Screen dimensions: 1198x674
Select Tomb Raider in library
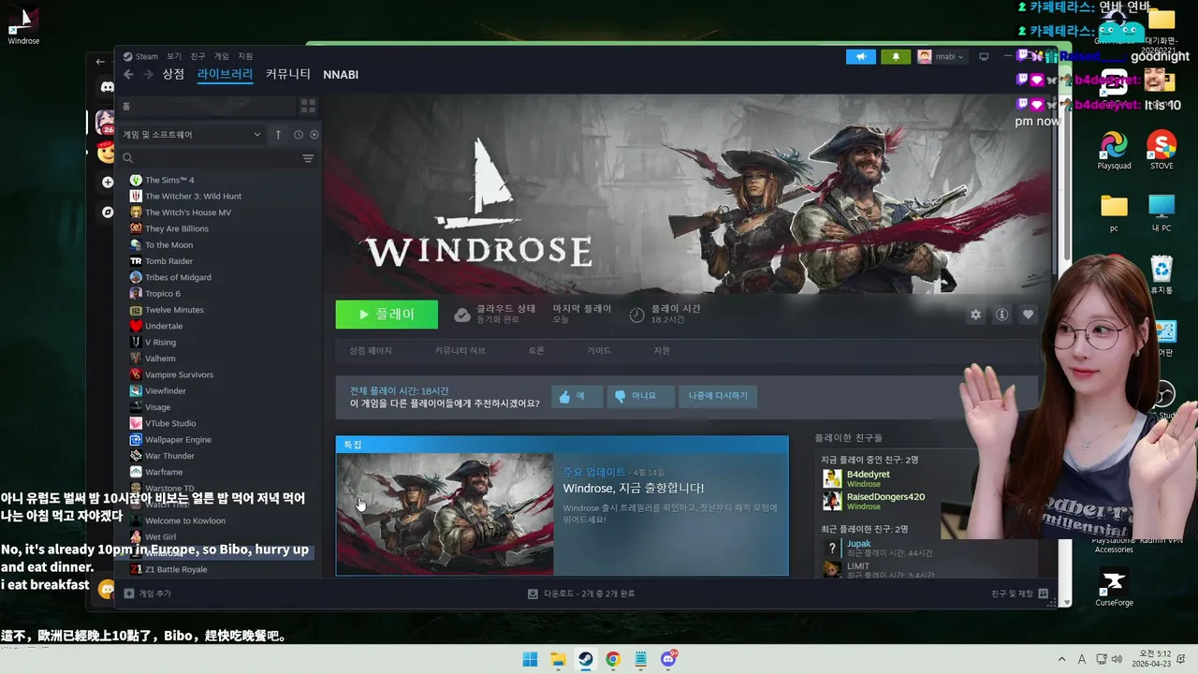point(168,261)
